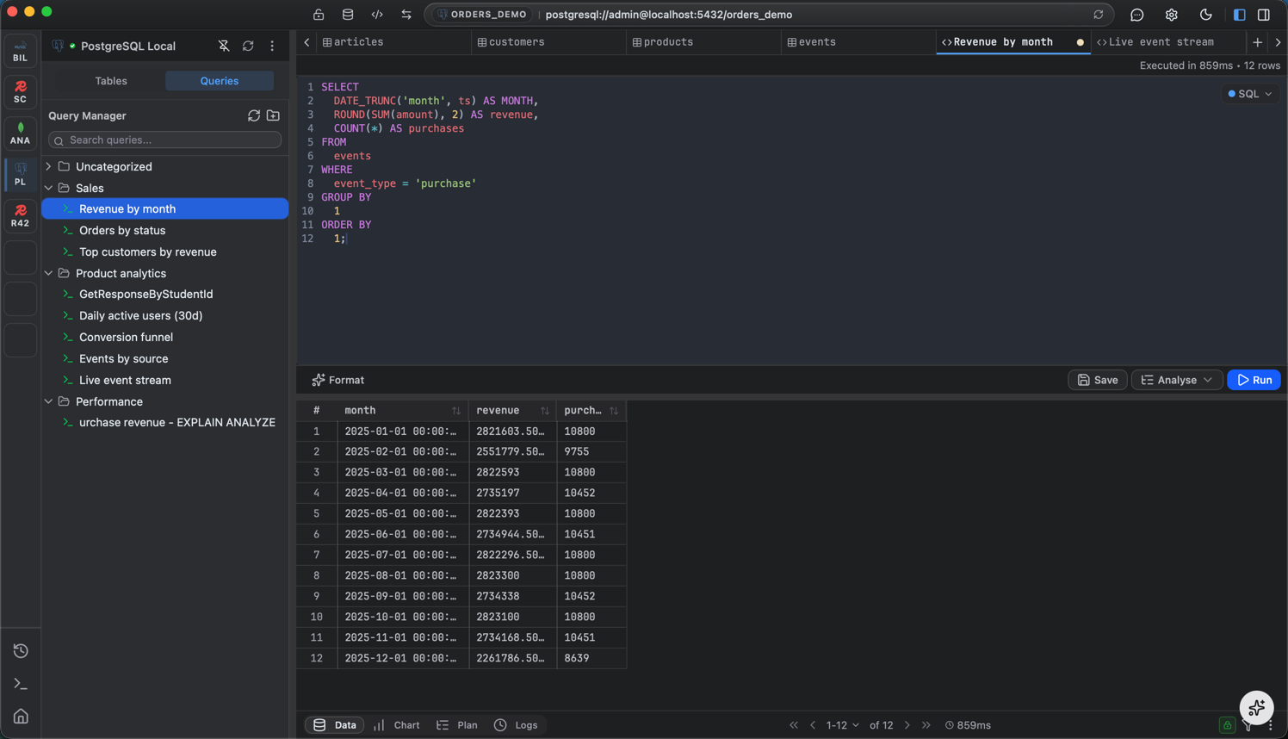1288x739 pixels.
Task: Switch to Live event stream tab
Action: 1168,42
